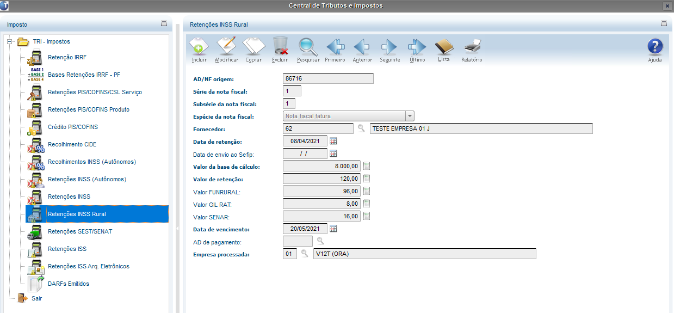Screen dimensions: 674x313
Task: Open DARFs Emitidos item
Action: [x=69, y=284]
